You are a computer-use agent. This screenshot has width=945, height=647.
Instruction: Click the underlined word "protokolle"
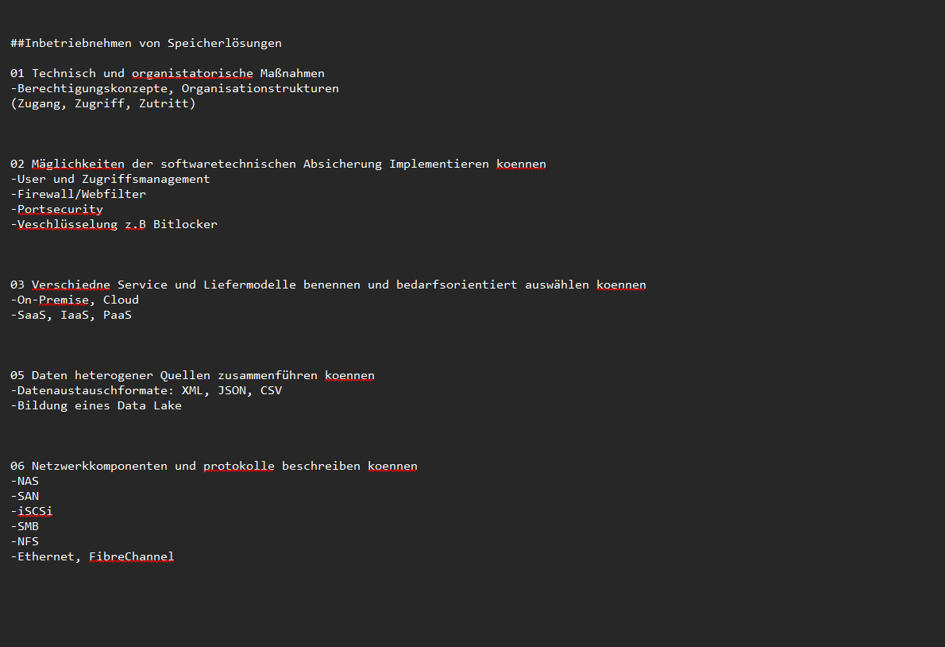tap(238, 466)
